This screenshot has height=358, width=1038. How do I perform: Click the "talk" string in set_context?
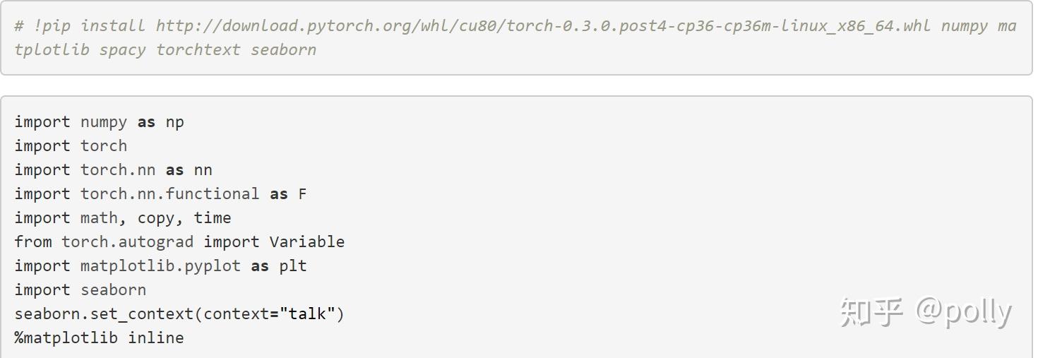(x=307, y=314)
